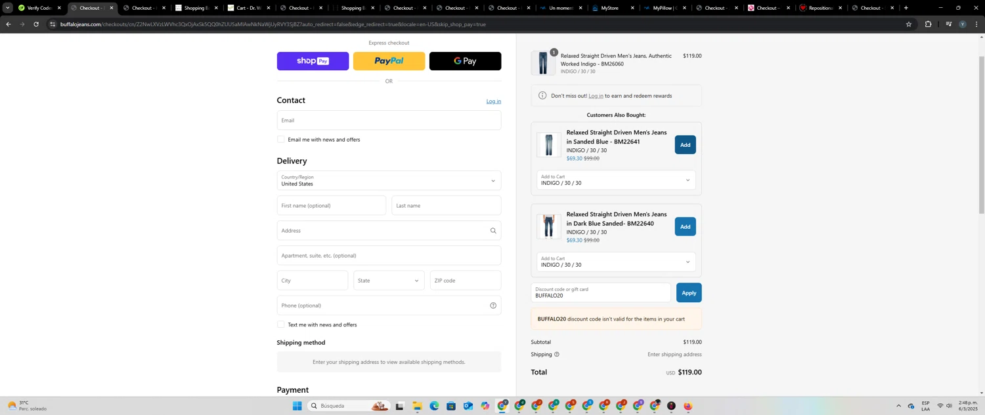Click the Apartment, suite, etc. field
Viewport: 985px width, 415px height.
[x=389, y=255]
